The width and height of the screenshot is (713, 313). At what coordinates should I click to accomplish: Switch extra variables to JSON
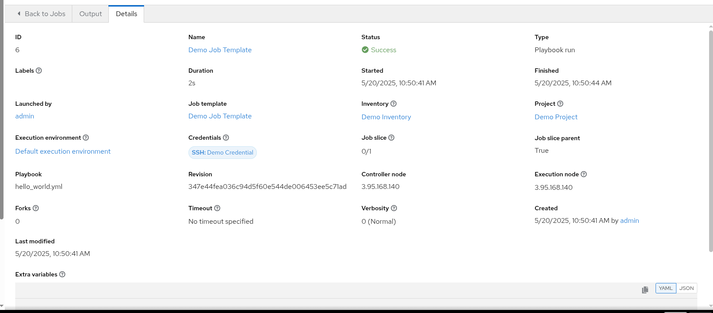coord(686,288)
